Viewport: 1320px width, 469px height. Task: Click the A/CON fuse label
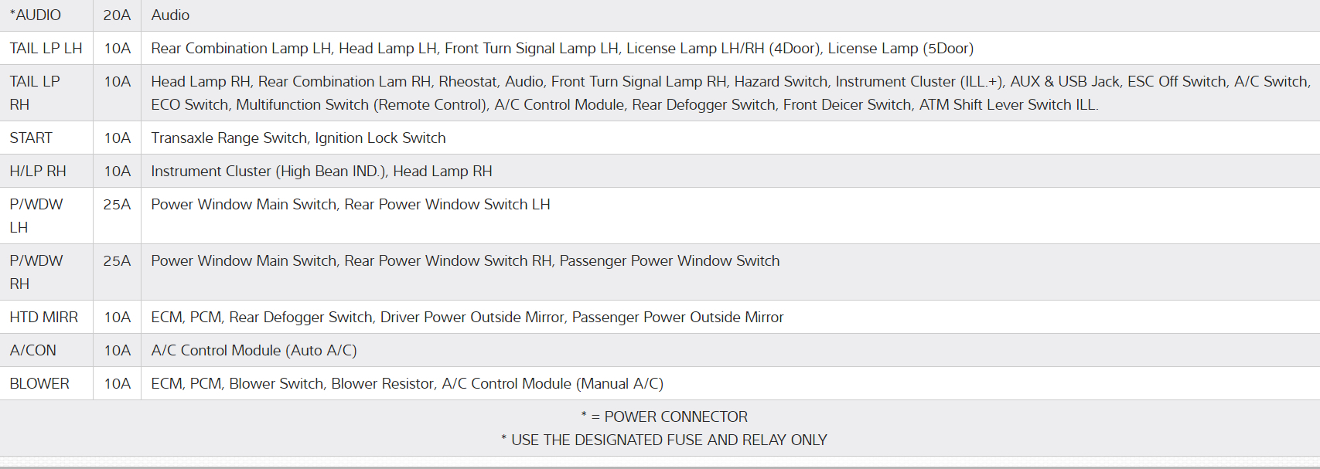[33, 350]
